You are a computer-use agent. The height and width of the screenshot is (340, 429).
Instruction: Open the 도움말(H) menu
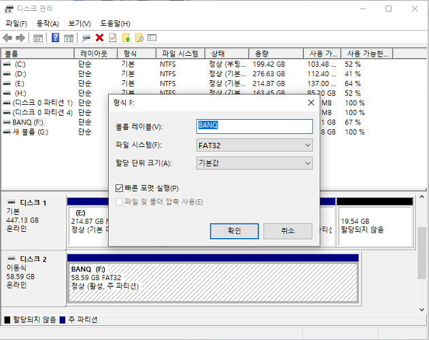pos(115,24)
